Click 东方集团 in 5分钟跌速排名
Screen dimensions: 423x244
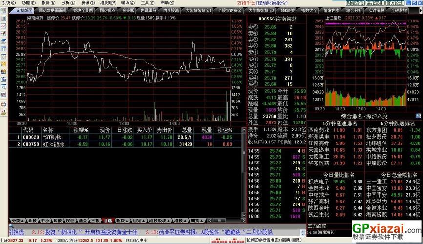point(377,130)
